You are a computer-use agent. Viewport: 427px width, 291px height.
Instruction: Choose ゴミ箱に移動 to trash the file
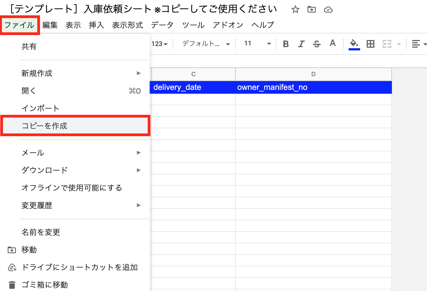click(x=45, y=285)
